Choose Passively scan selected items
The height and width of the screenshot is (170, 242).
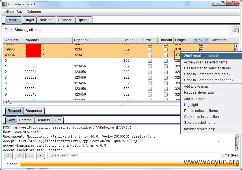pos(211,68)
